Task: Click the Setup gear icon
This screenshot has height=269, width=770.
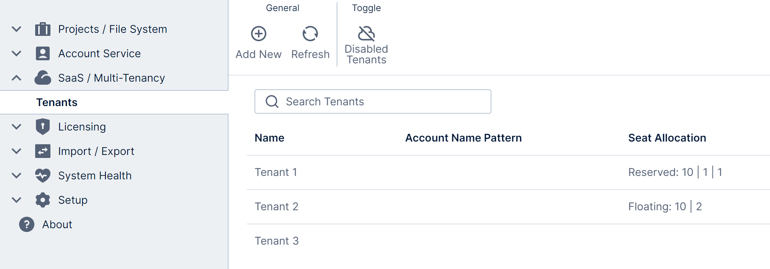Action: click(43, 200)
